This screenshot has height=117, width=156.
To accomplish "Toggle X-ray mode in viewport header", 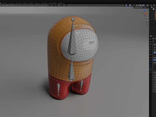I will (x=136, y=5).
